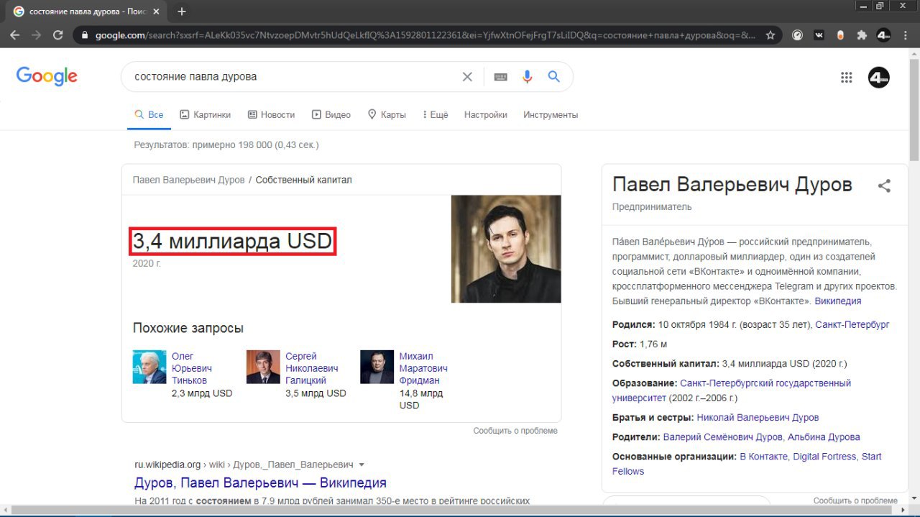Click the 3,4 миллиарда USD value

233,241
